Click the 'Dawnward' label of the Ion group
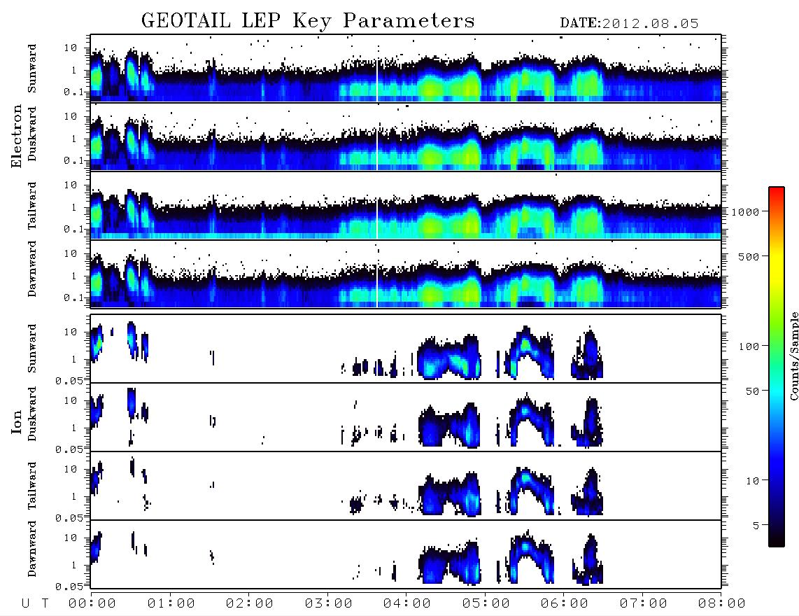Screen dimensions: 799x616 (x=32, y=549)
